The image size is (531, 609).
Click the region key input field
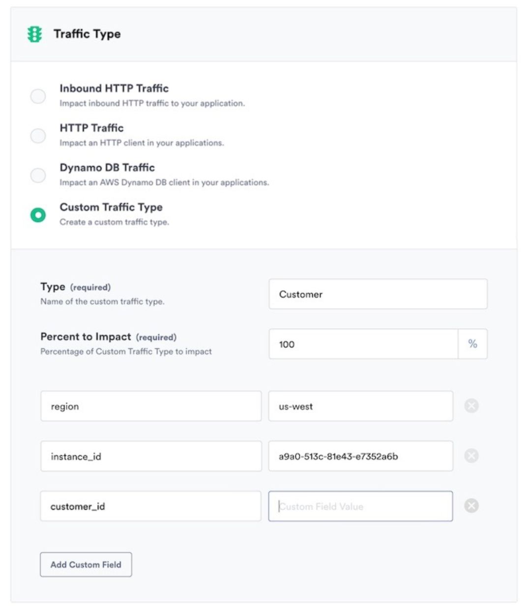[x=150, y=406]
